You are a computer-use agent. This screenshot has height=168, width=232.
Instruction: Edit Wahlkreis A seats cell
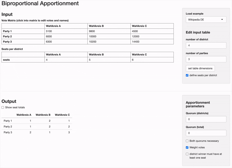(66, 60)
